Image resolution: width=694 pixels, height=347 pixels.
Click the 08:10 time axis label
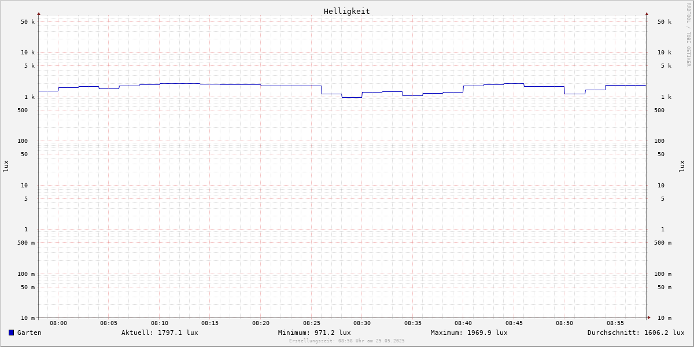pyautogui.click(x=160, y=323)
